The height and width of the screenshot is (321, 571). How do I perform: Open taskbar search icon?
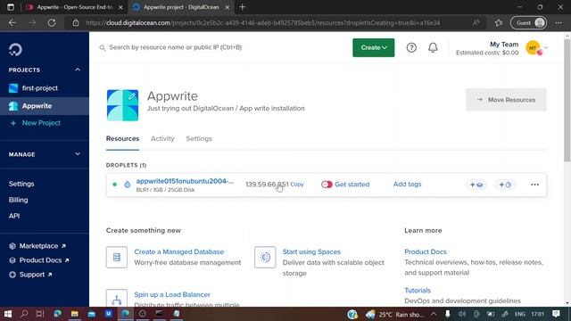click(x=24, y=314)
